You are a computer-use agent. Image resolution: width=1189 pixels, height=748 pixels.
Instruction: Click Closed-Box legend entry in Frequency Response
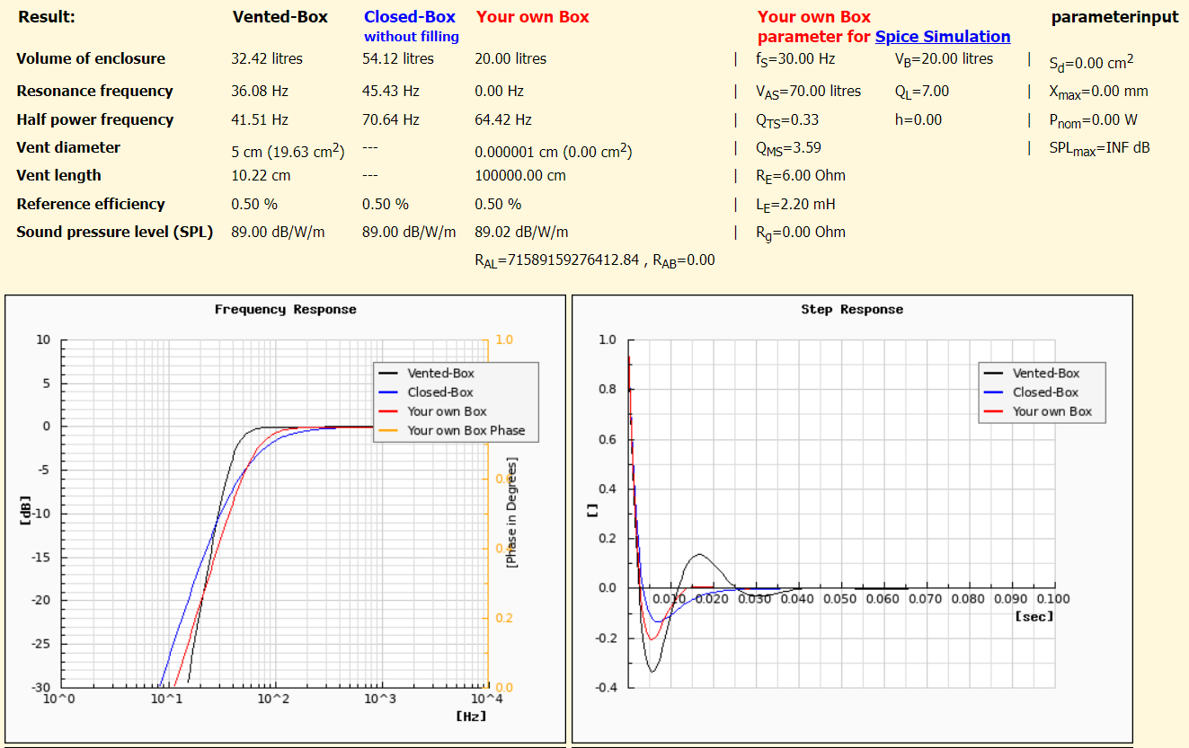click(426, 392)
